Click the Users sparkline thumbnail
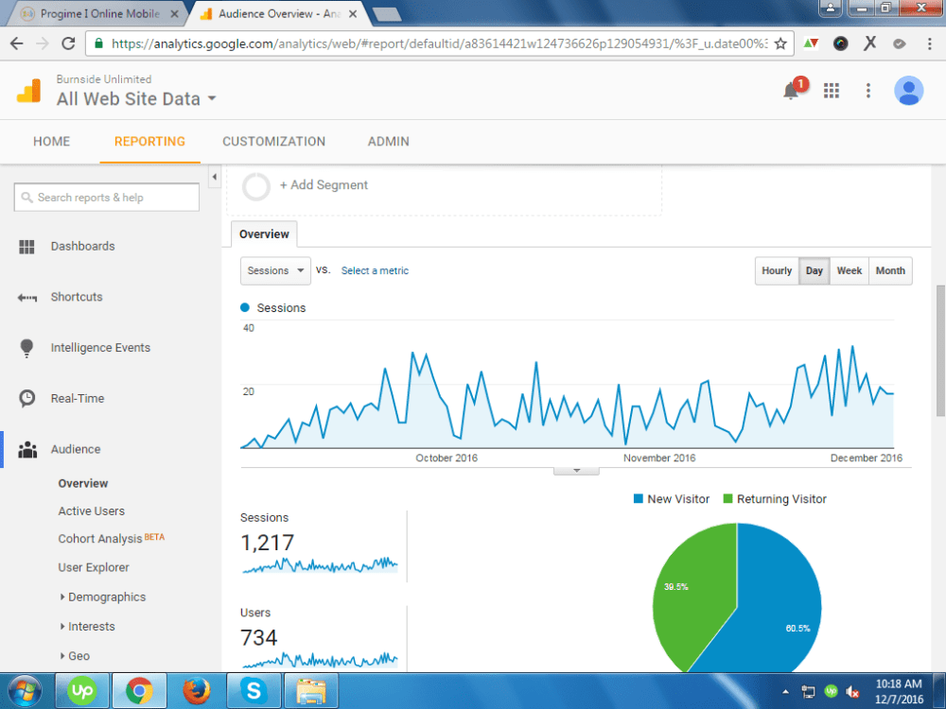This screenshot has width=946, height=709. point(321,660)
